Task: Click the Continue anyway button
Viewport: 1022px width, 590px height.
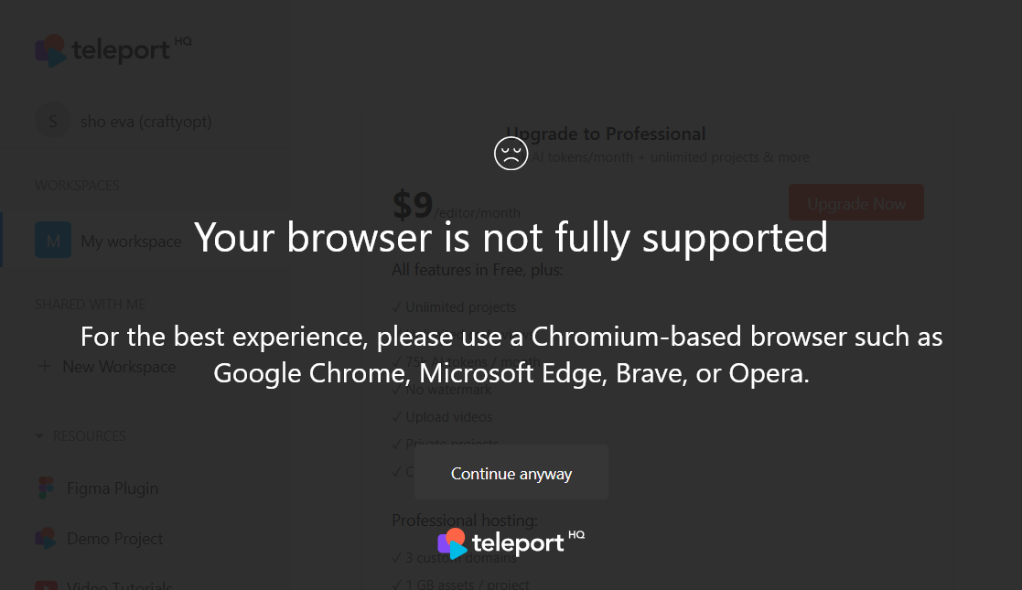Action: coord(511,473)
